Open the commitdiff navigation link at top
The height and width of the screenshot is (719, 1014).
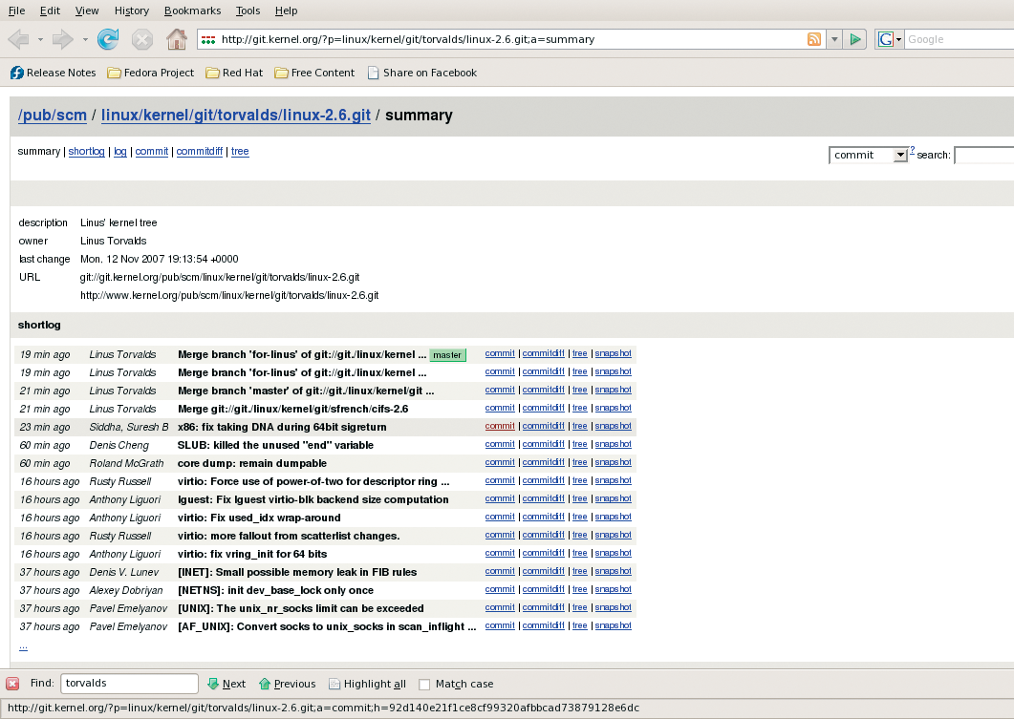(199, 151)
